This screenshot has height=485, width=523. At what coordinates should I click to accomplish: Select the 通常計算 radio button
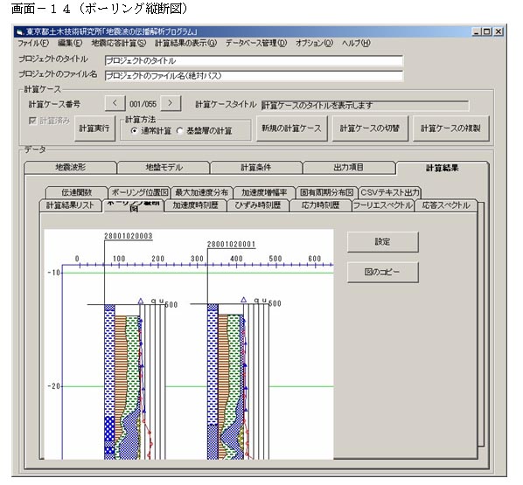point(134,131)
